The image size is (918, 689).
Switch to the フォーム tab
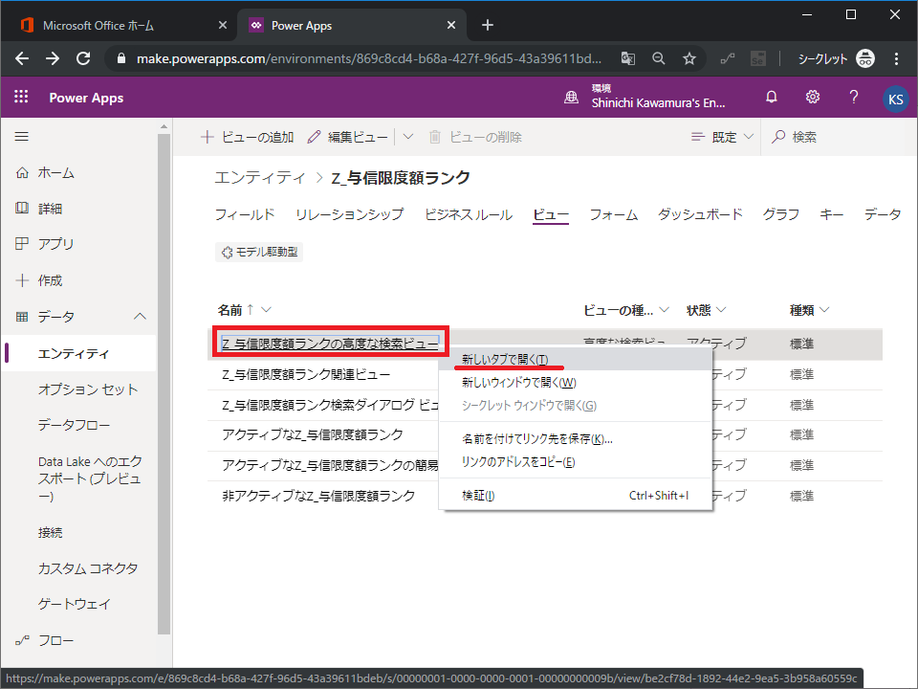[613, 214]
